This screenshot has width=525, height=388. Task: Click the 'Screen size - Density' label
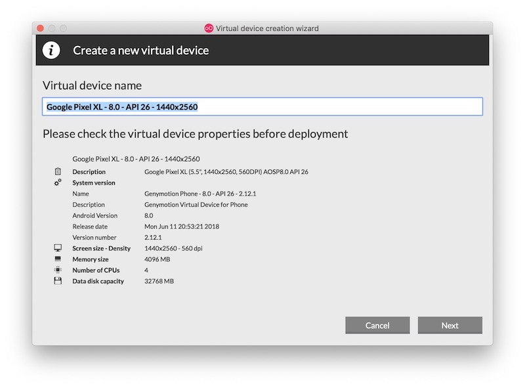click(x=102, y=248)
